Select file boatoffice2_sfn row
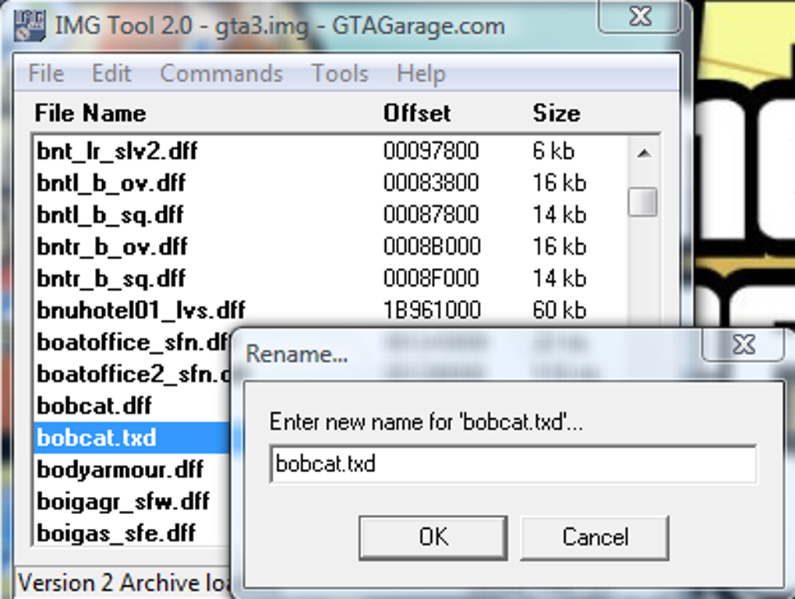The height and width of the screenshot is (599, 795). coord(132,375)
